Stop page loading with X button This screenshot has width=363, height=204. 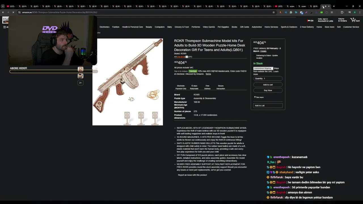13,12
